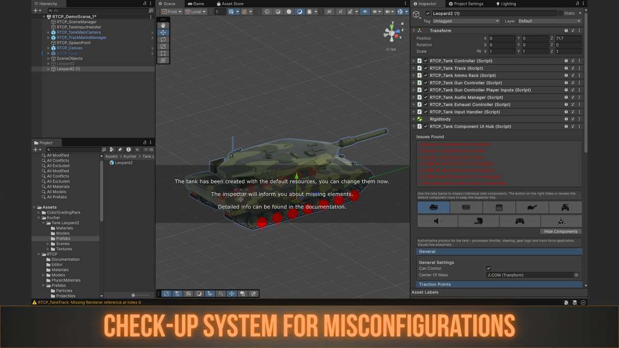Select the Hand view tool in Scene
619x348 pixels.
(163, 25)
